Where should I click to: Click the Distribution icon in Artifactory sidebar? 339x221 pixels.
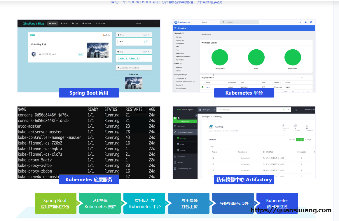click(x=175, y=156)
